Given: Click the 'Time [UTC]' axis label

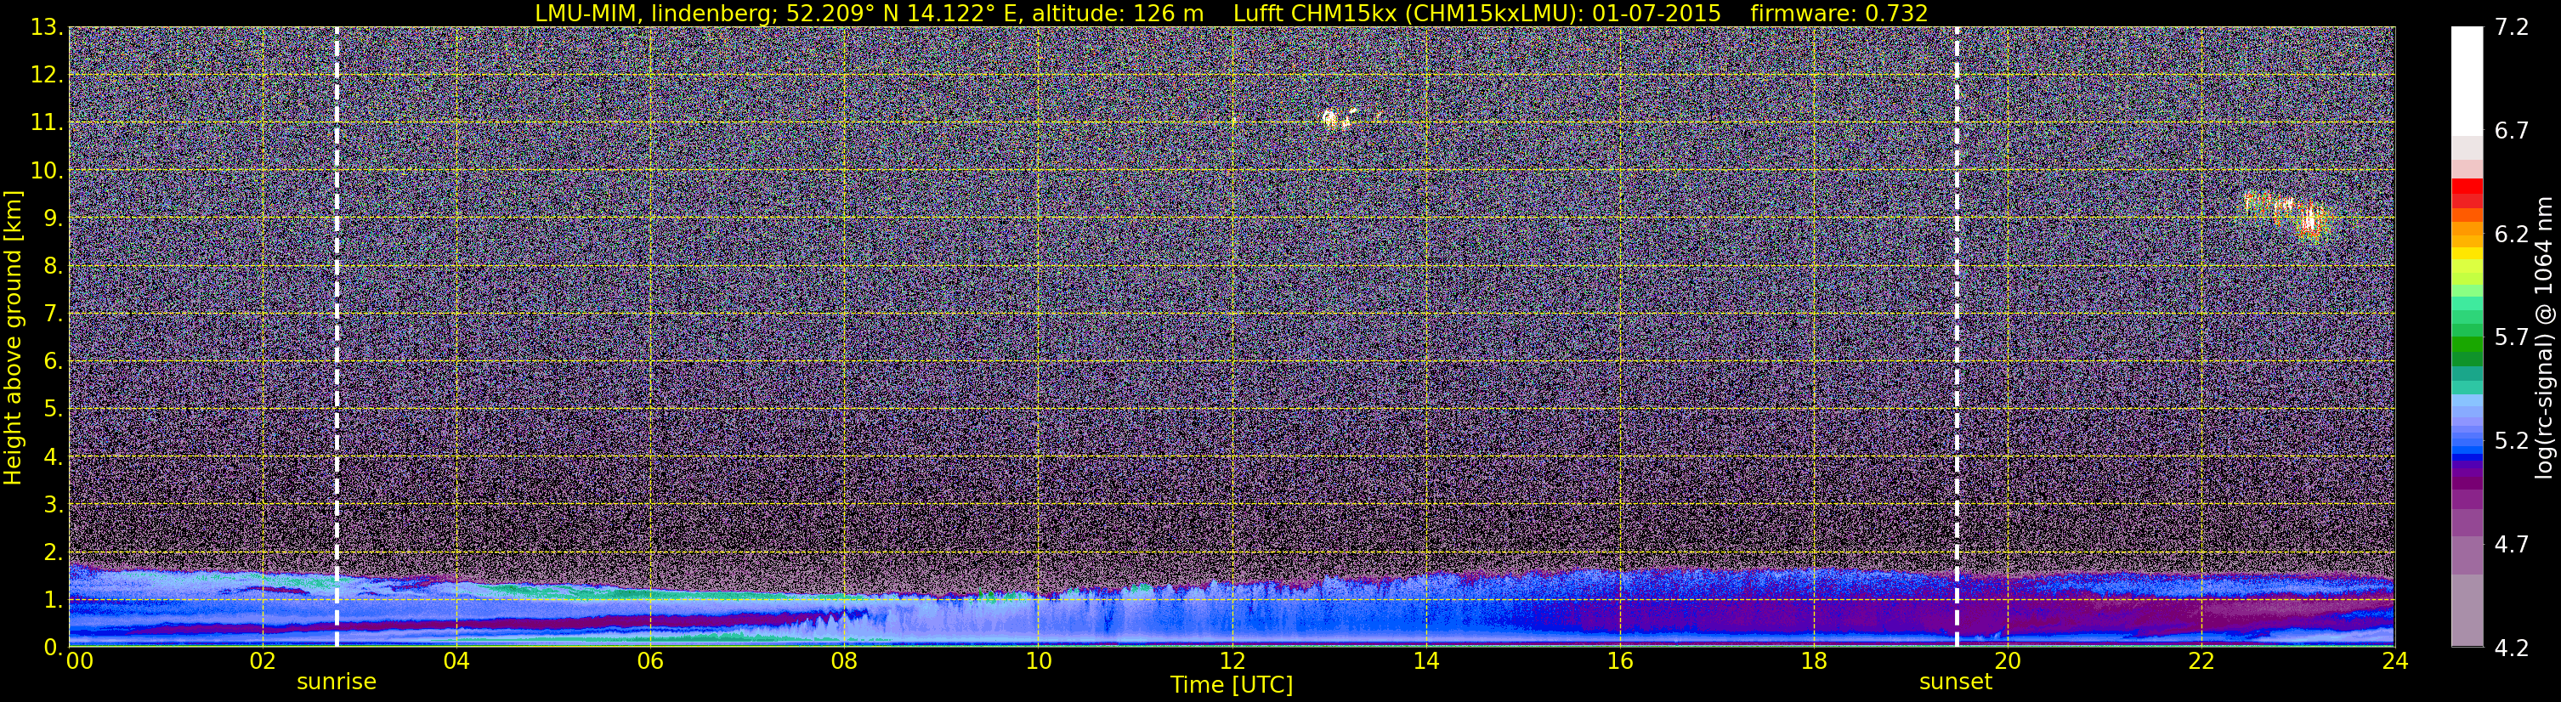Looking at the screenshot, I should tap(1231, 685).
